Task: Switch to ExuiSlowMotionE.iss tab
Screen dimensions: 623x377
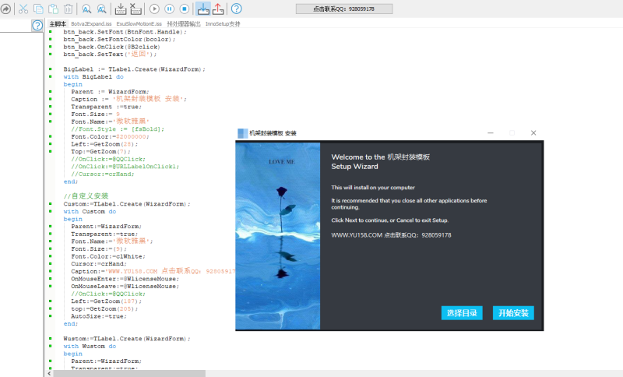Action: [139, 24]
